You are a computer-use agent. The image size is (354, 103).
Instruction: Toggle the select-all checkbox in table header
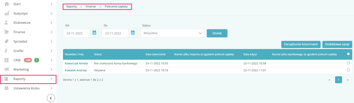[348, 54]
